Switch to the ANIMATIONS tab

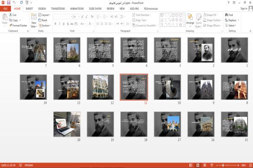[77, 9]
